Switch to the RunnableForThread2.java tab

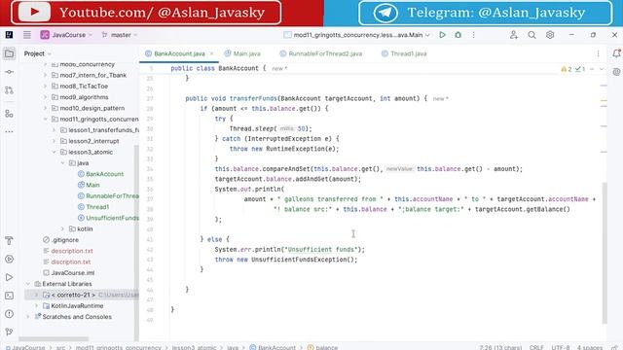[321, 53]
